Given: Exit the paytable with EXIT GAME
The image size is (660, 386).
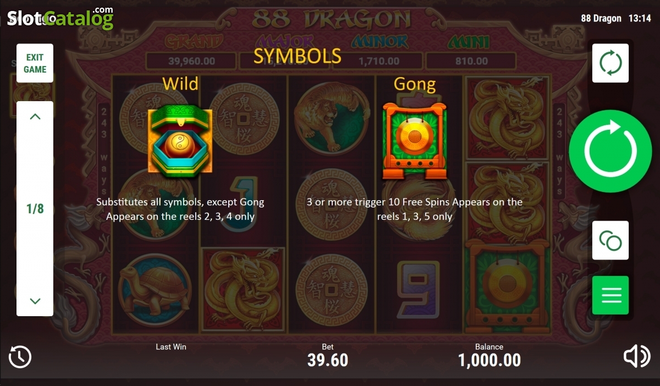Looking at the screenshot, I should tap(35, 63).
